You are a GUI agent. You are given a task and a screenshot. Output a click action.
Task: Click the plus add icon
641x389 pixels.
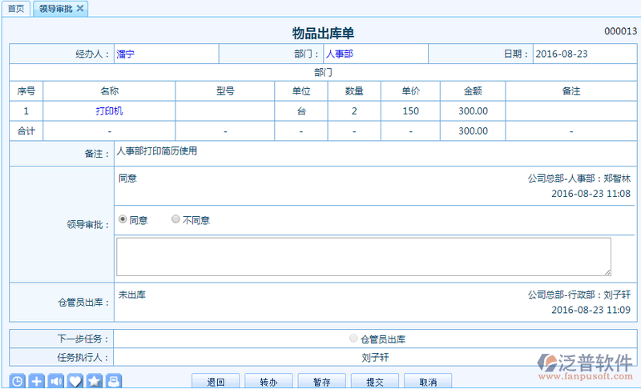(36, 381)
